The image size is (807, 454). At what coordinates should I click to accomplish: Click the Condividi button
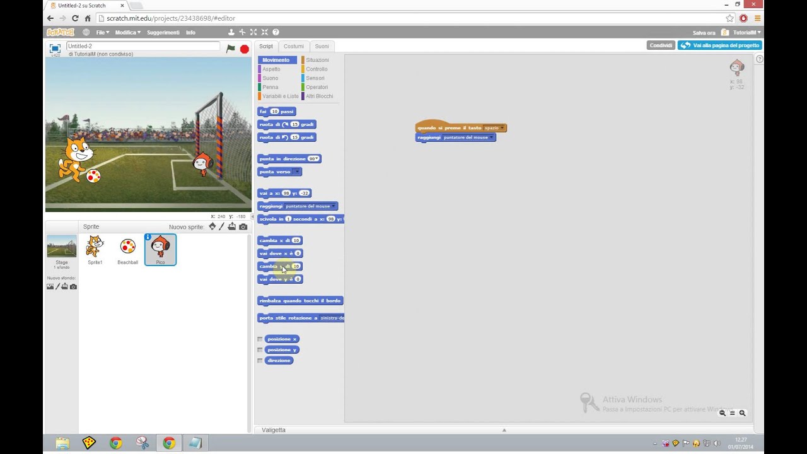click(661, 45)
